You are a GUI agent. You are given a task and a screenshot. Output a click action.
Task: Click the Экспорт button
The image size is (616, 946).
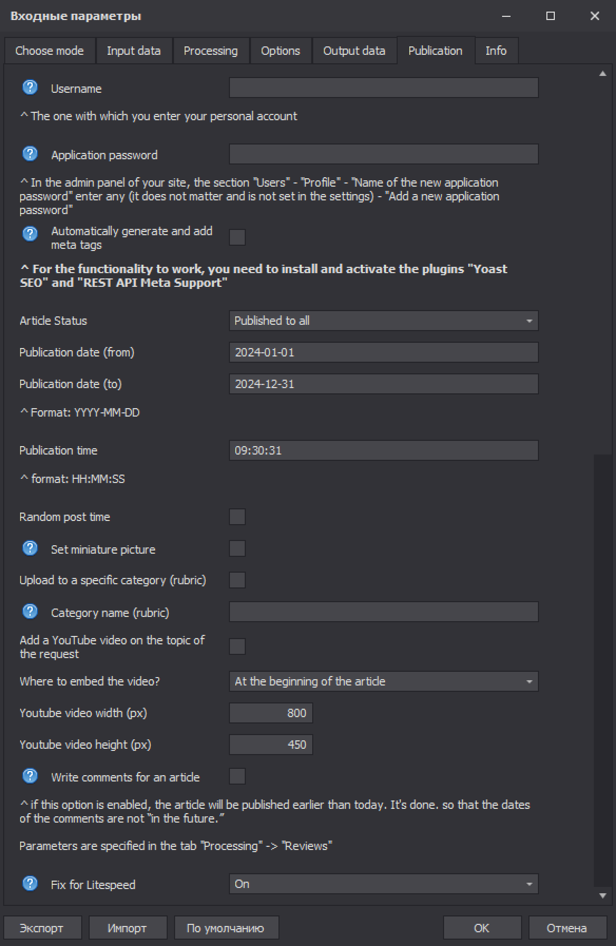pyautogui.click(x=43, y=928)
